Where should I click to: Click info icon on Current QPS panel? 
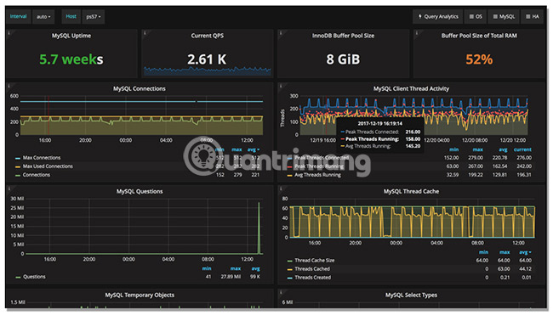(x=145, y=33)
